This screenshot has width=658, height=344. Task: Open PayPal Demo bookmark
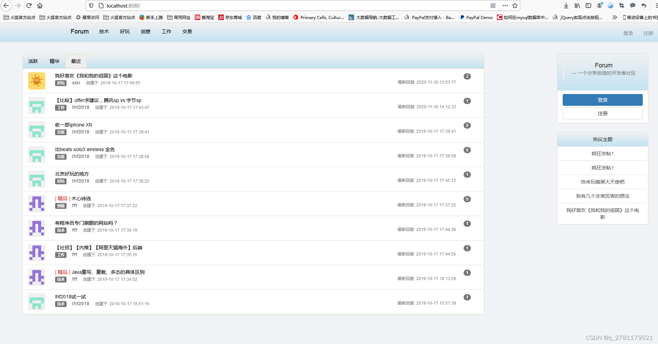(476, 17)
